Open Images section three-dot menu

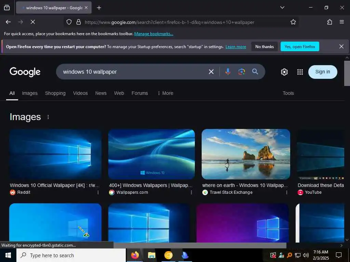[48, 117]
